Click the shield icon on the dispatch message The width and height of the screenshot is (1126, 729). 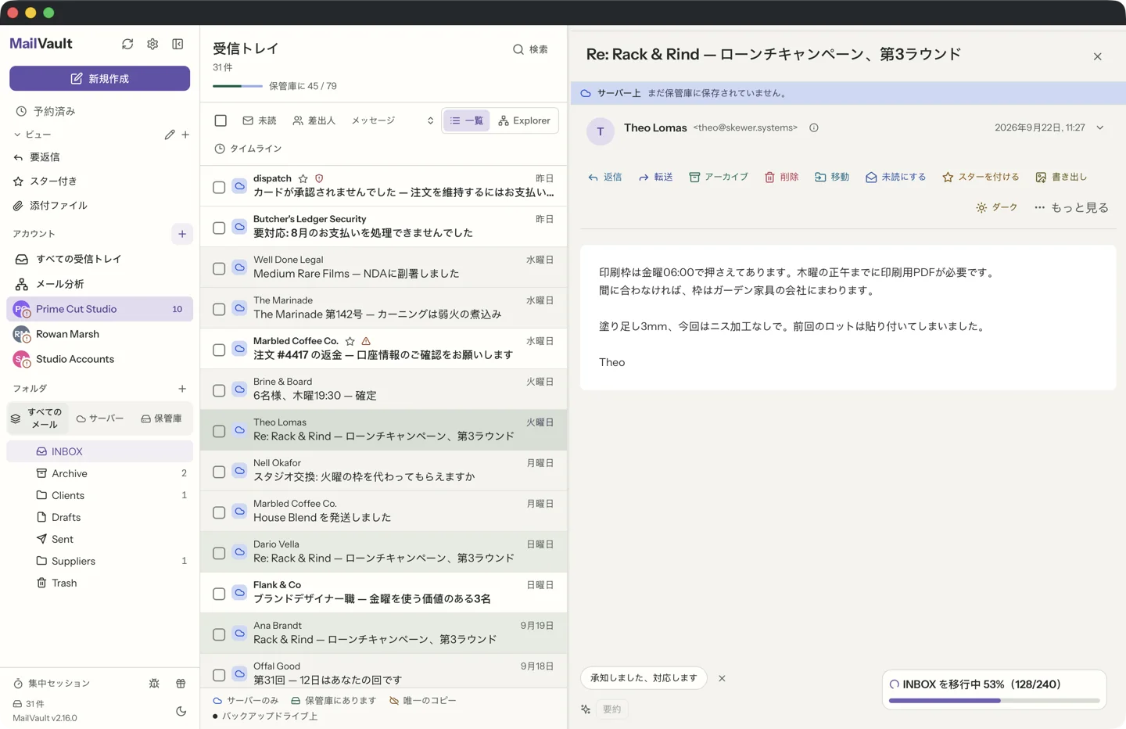coord(319,178)
